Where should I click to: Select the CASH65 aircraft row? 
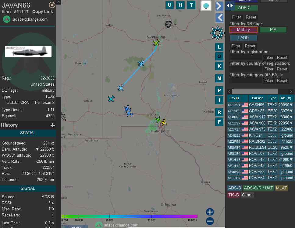tap(260, 105)
